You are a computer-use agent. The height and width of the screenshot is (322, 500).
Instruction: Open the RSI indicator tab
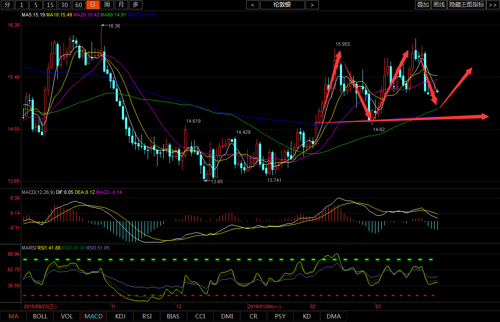coord(147,316)
